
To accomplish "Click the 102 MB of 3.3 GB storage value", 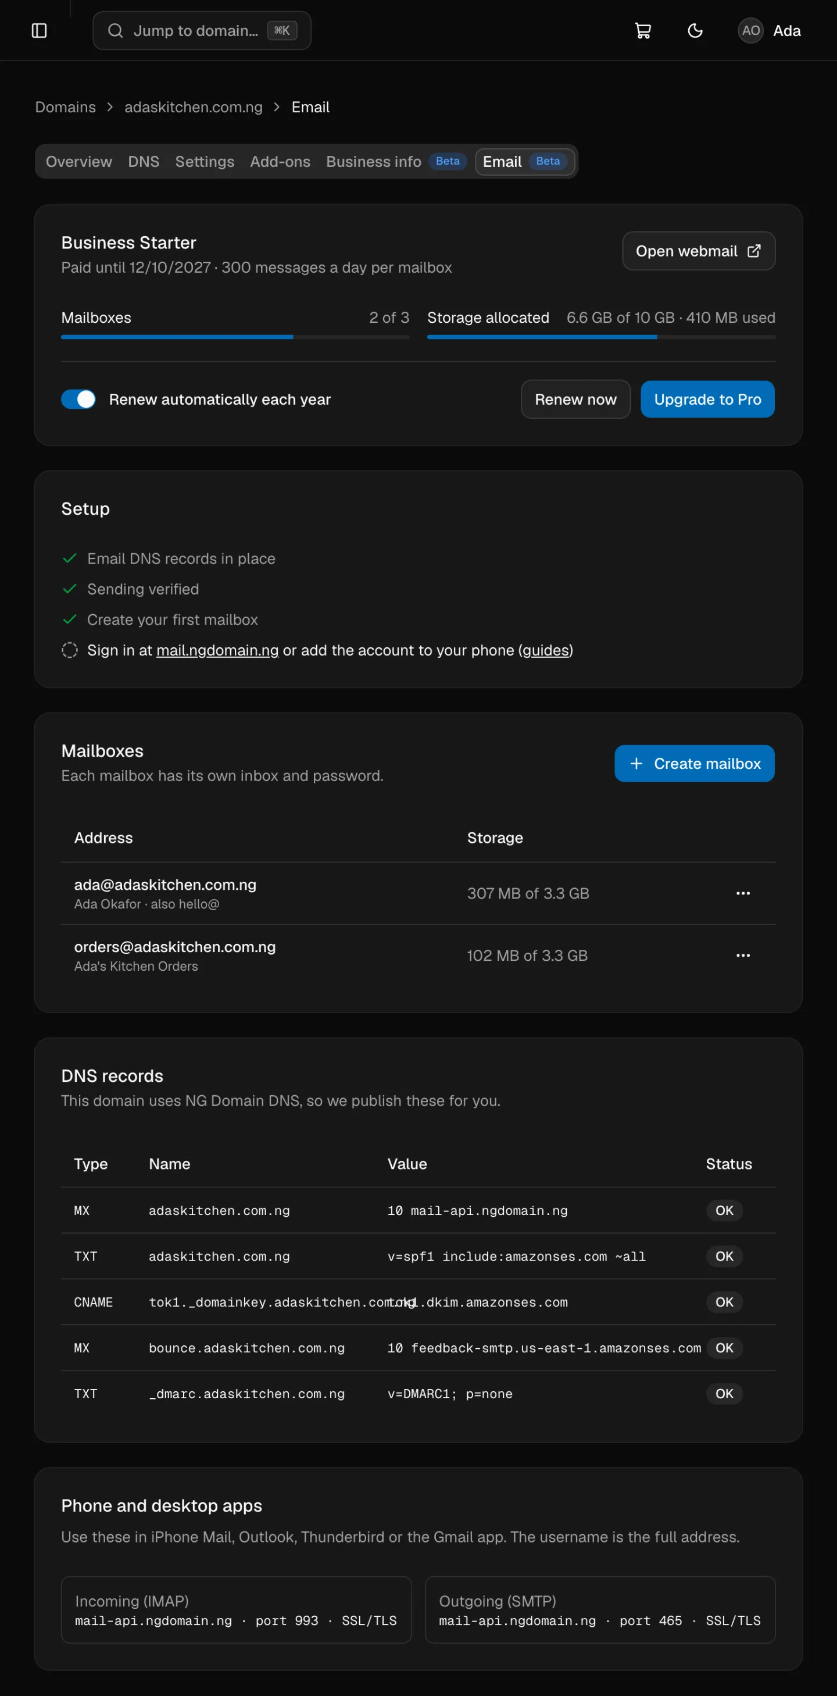I will (x=527, y=956).
